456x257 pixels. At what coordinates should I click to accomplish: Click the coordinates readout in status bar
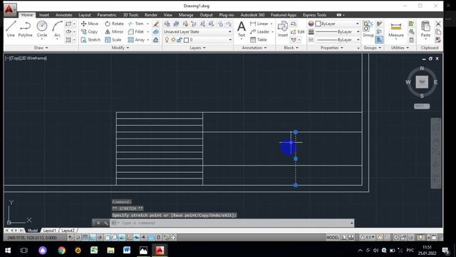point(32,238)
